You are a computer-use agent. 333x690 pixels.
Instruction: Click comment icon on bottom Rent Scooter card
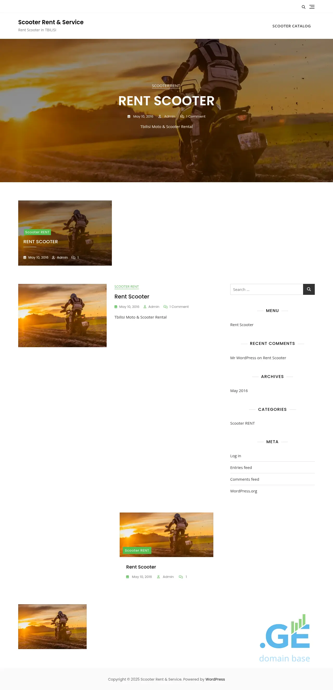click(x=181, y=577)
